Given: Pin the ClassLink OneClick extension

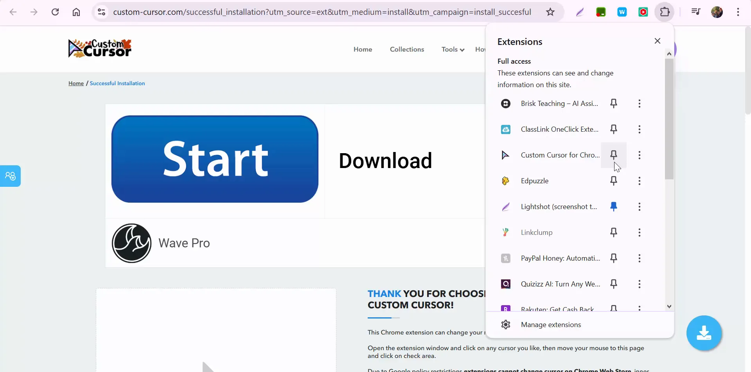Looking at the screenshot, I should coord(614,129).
